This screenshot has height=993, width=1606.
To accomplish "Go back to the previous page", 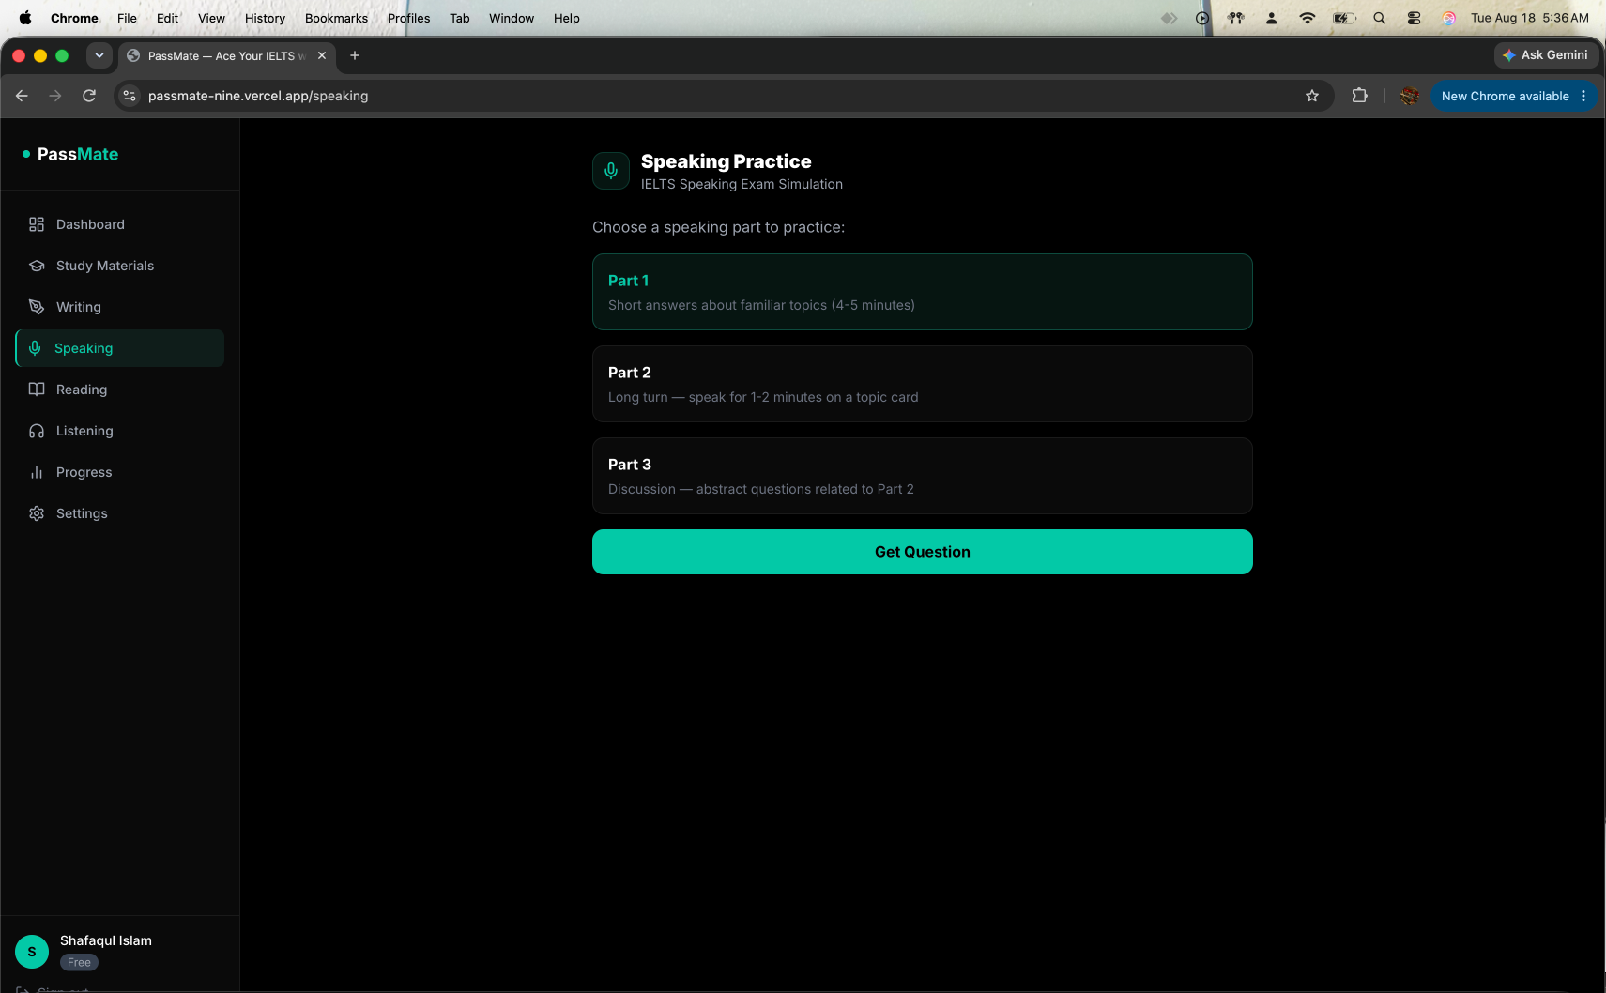I will click(22, 96).
